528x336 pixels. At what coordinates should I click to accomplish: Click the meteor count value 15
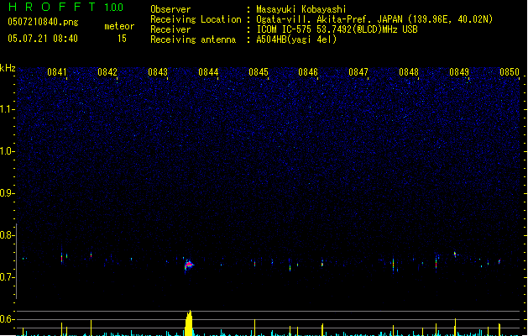pos(122,39)
